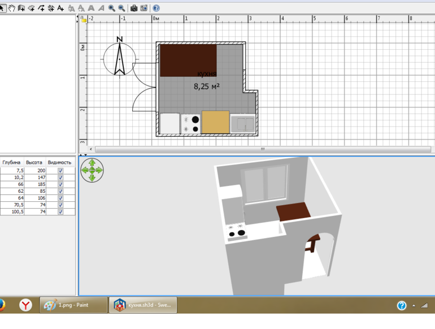Click the up arrow on 3D navigation pad
The width and height of the screenshot is (435, 329).
tap(92, 162)
